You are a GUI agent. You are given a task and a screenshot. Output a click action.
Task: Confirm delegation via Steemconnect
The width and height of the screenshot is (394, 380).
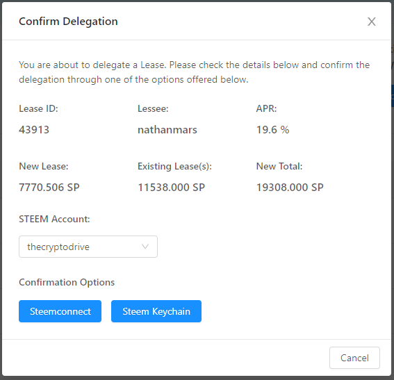click(60, 311)
